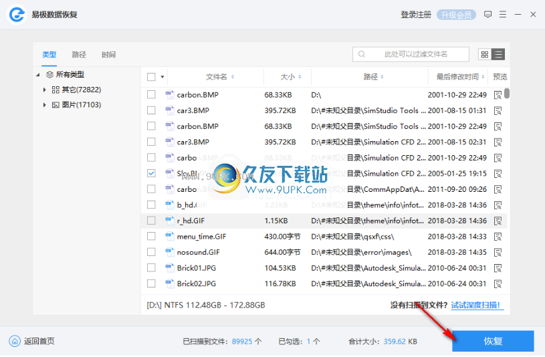Check the box for Brick02.JPG
Image resolution: width=545 pixels, height=357 pixels.
coord(151,283)
